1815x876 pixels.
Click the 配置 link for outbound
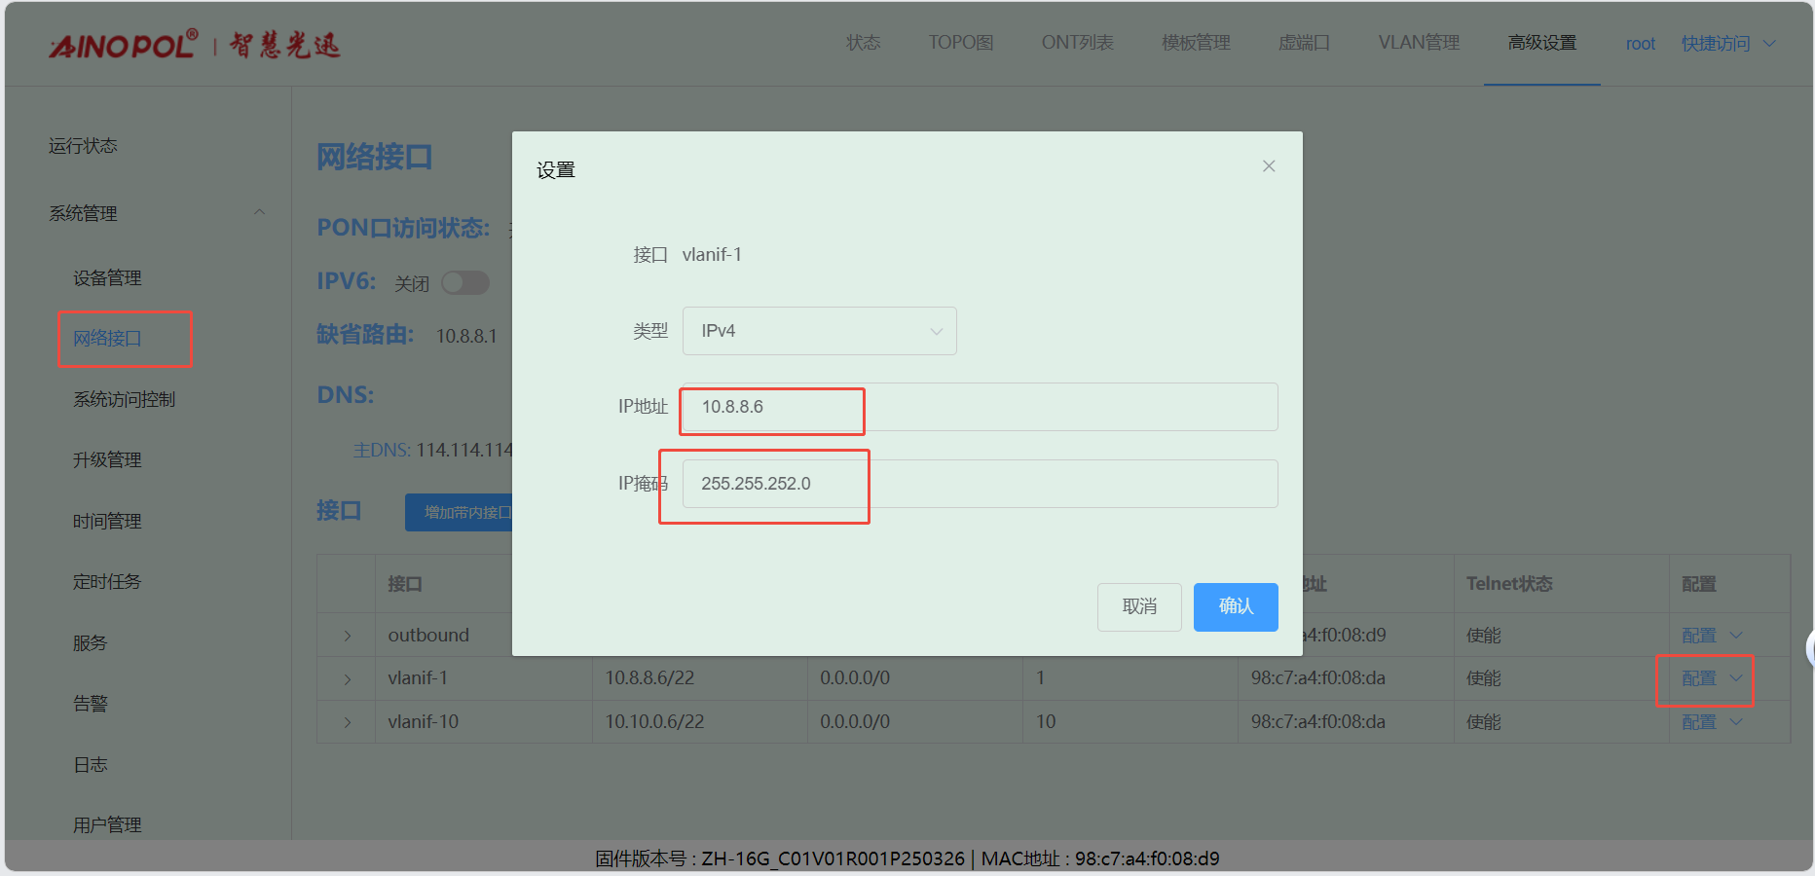(1699, 636)
